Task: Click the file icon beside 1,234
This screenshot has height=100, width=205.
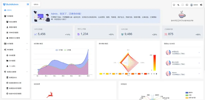Action: [x=78, y=34]
